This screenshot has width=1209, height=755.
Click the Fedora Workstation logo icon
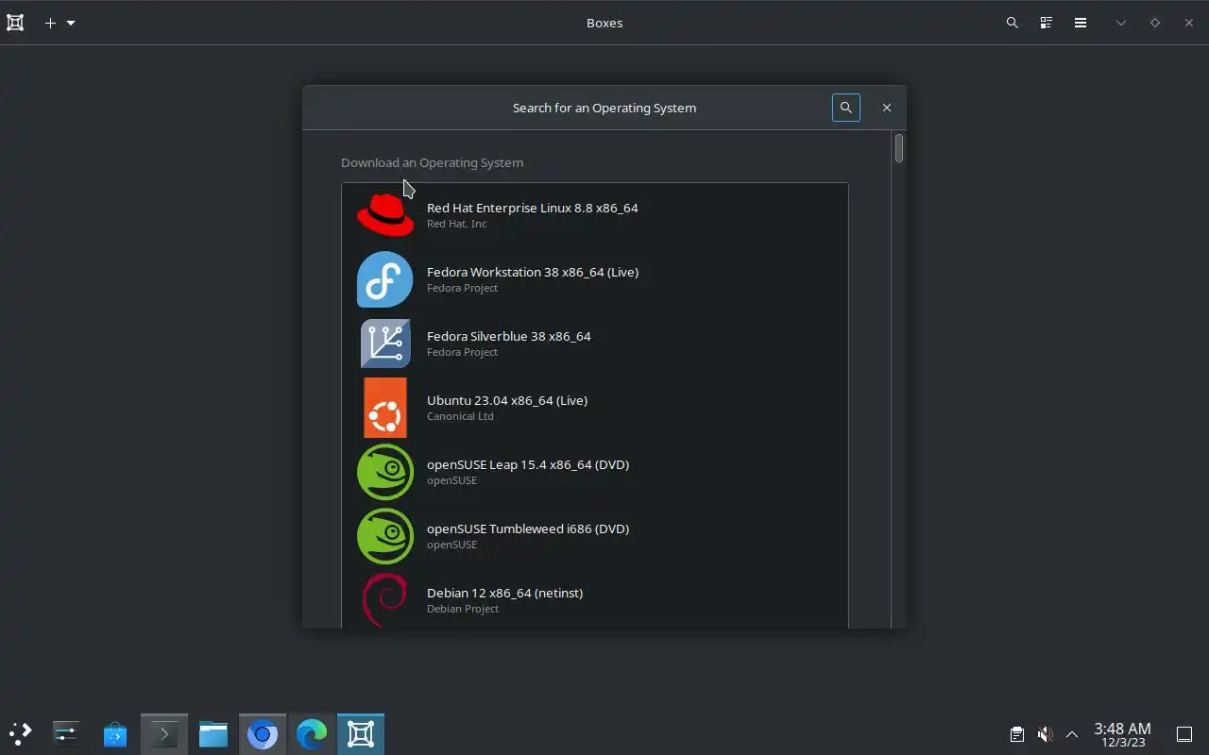[x=385, y=279]
